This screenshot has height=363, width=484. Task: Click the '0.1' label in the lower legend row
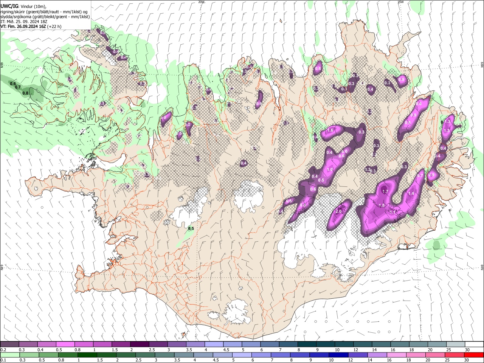[3, 360]
